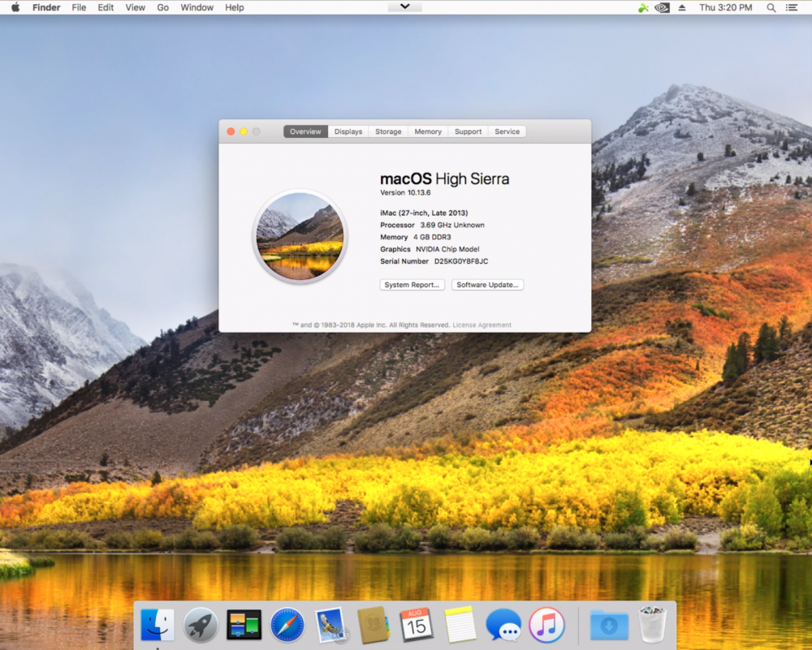
Task: Click the macOS High Sierra round image
Action: point(300,236)
